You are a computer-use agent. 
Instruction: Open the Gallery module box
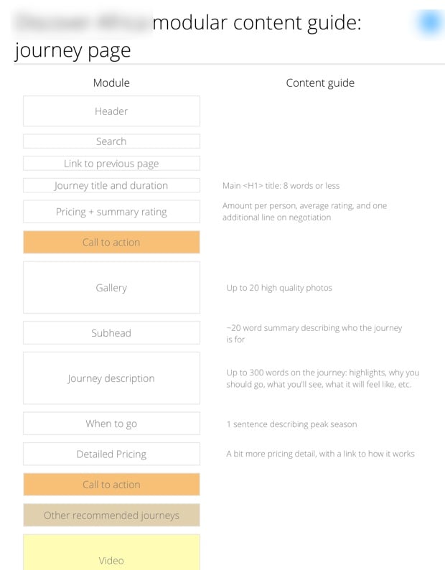click(x=111, y=288)
